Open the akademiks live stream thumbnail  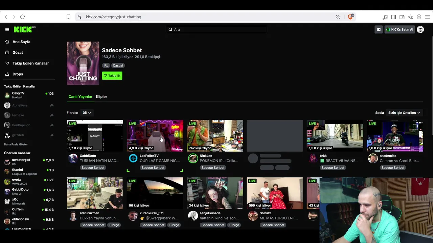395,136
